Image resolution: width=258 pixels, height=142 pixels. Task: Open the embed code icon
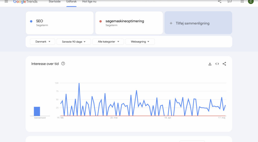tap(217, 64)
